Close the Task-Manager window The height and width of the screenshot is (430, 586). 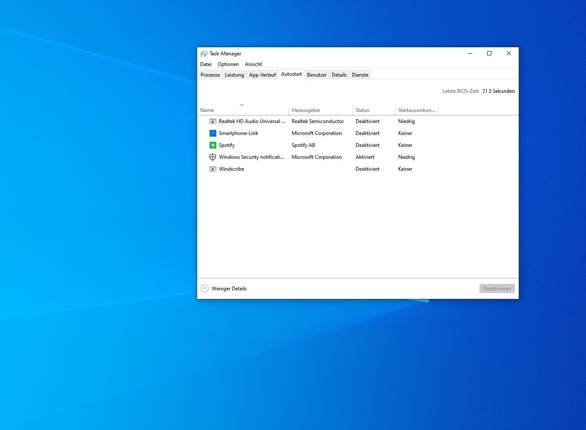509,53
